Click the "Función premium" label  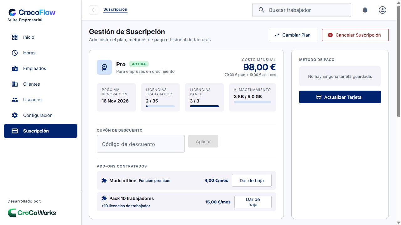tap(155, 181)
